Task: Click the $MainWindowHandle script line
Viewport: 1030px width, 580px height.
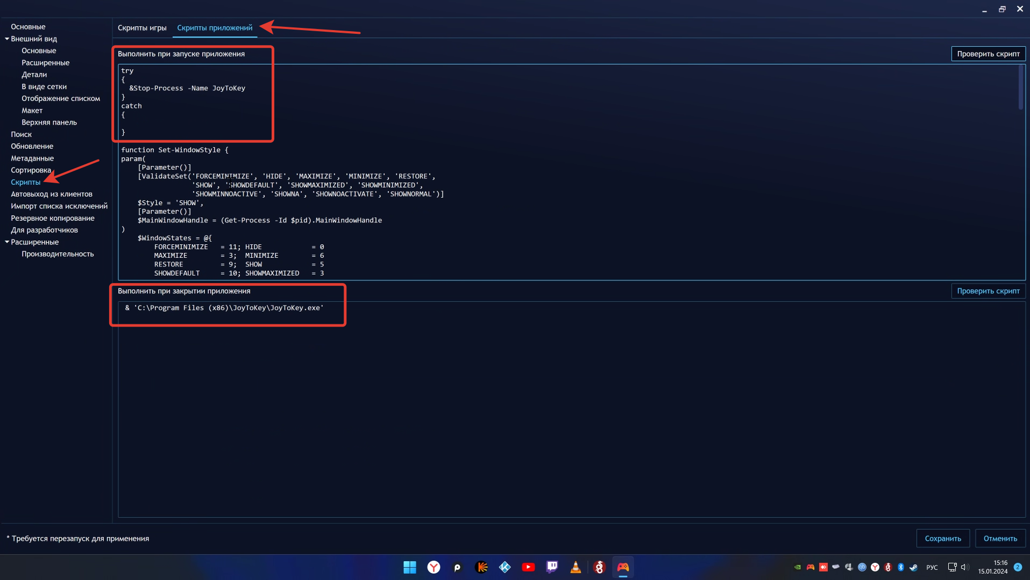Action: point(260,220)
